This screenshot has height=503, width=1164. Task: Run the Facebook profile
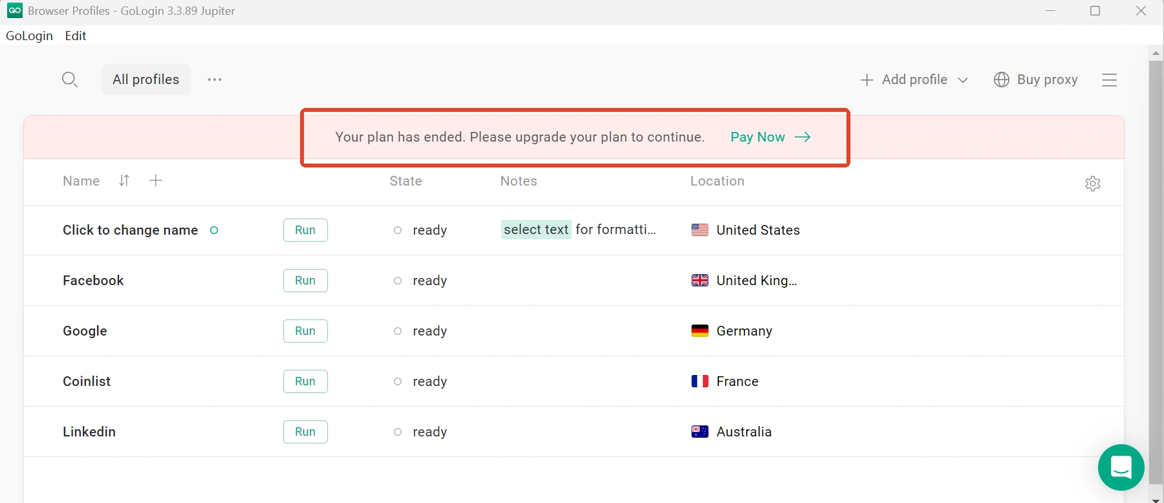305,281
